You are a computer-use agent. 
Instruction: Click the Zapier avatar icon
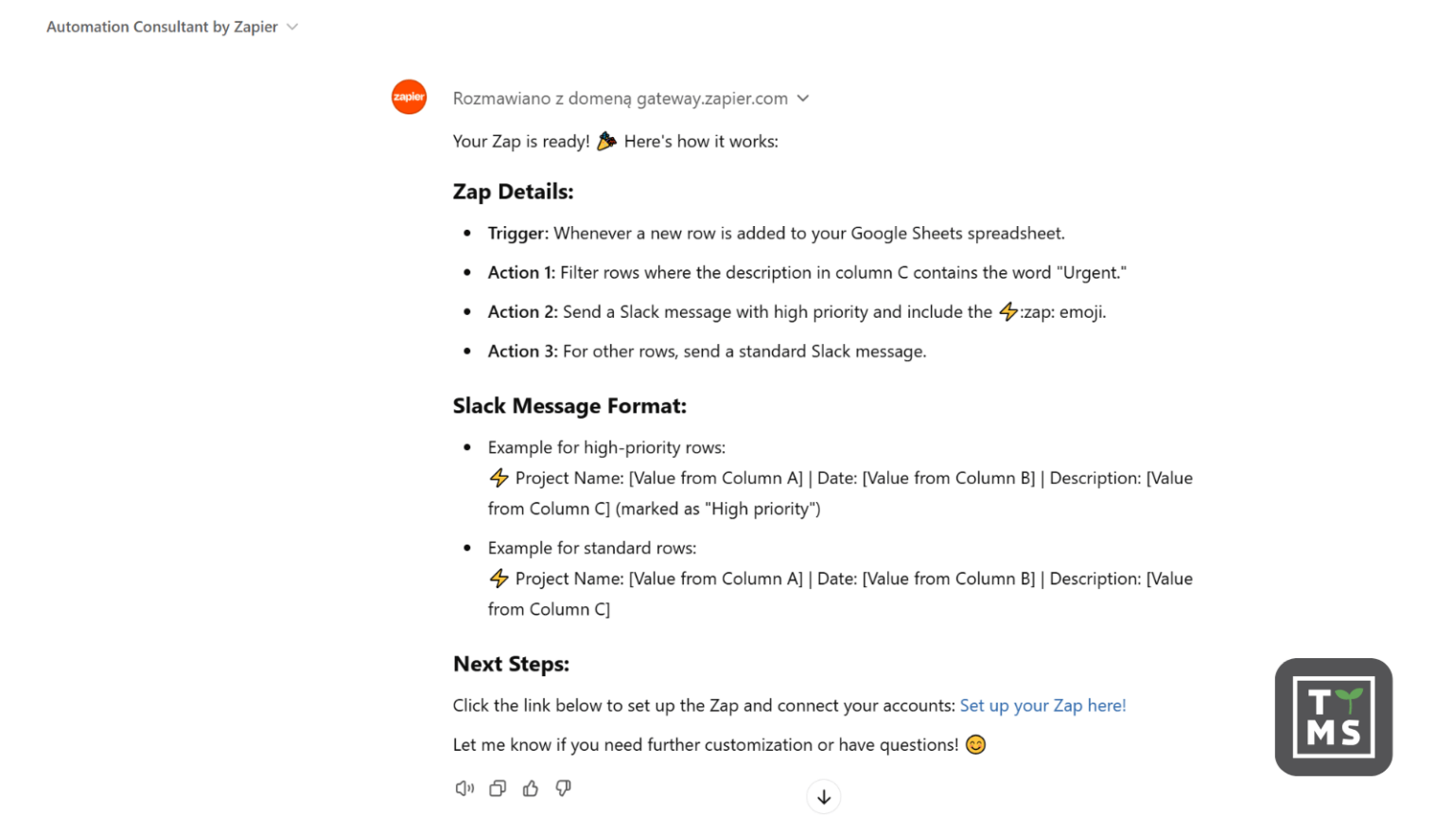(409, 97)
